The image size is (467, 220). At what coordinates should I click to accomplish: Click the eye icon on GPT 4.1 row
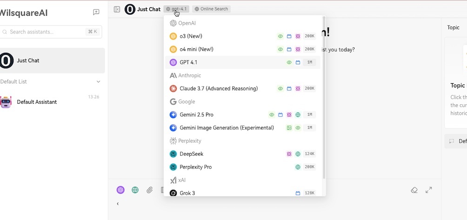click(x=289, y=62)
